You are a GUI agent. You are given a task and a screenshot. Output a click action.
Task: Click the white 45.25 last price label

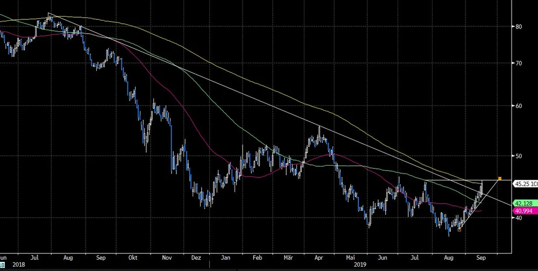pyautogui.click(x=525, y=184)
